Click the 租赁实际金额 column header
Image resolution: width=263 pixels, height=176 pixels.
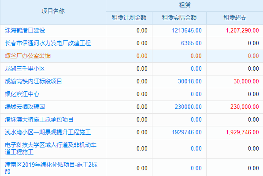tap(179, 18)
